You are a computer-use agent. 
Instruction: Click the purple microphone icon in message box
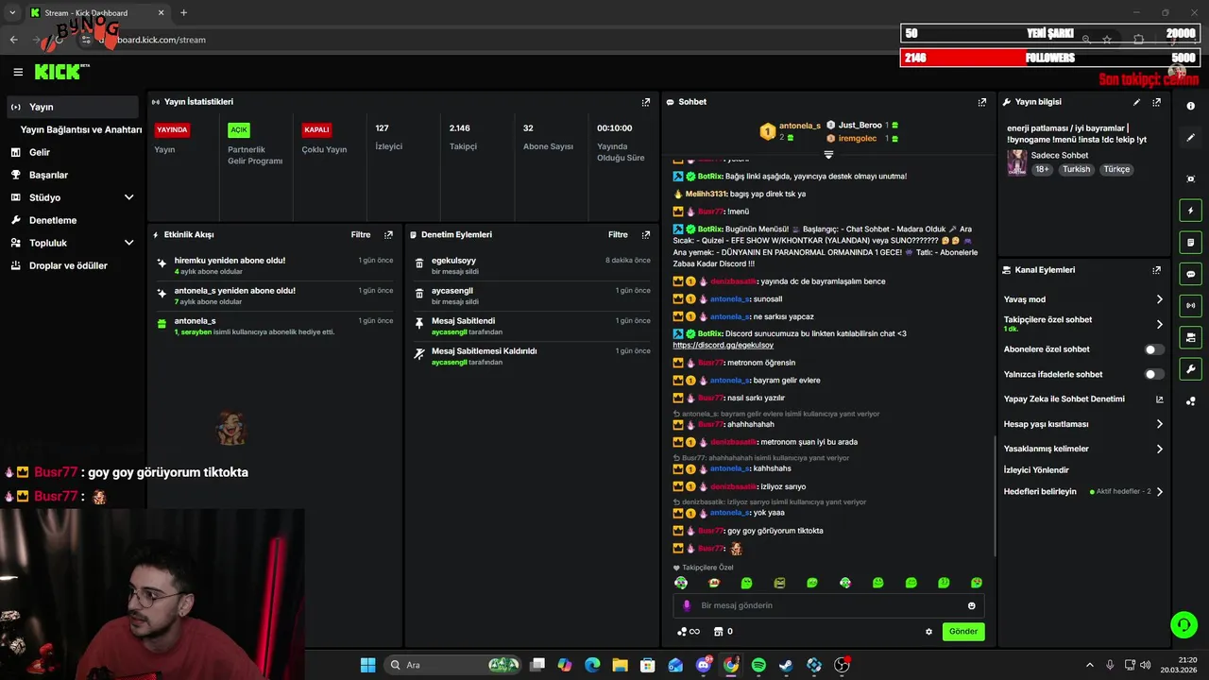pos(687,605)
